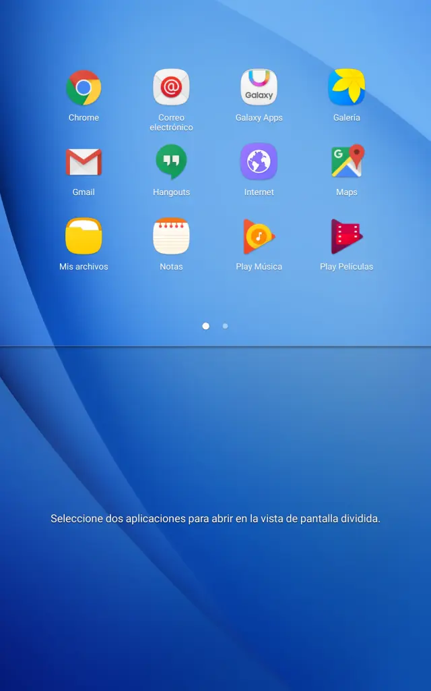Viewport: 431px width, 691px height.
Task: Switch to the second app page dot
Action: point(225,326)
